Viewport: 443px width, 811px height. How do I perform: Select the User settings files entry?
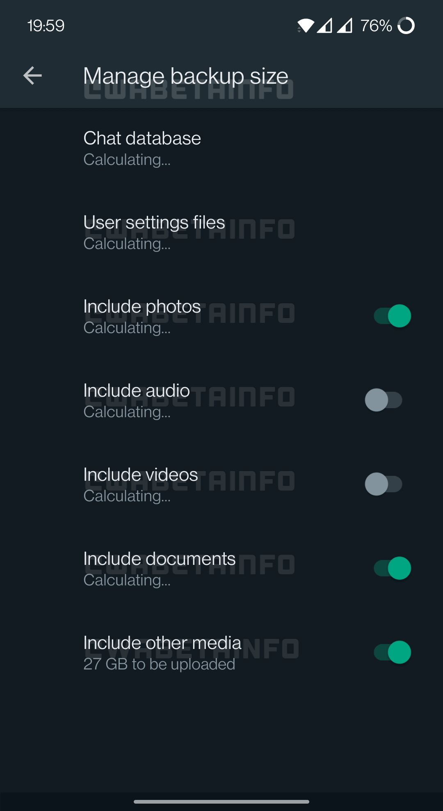tap(154, 223)
